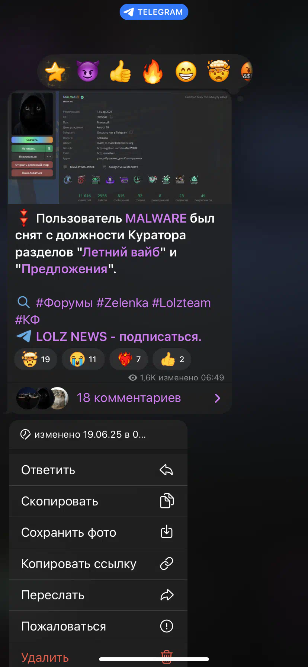React with the thumbs up emoji
308x667 pixels.
click(x=120, y=71)
